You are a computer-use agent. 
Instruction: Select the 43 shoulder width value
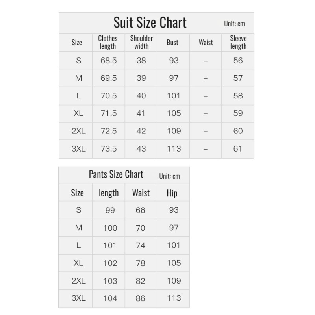[x=141, y=149]
